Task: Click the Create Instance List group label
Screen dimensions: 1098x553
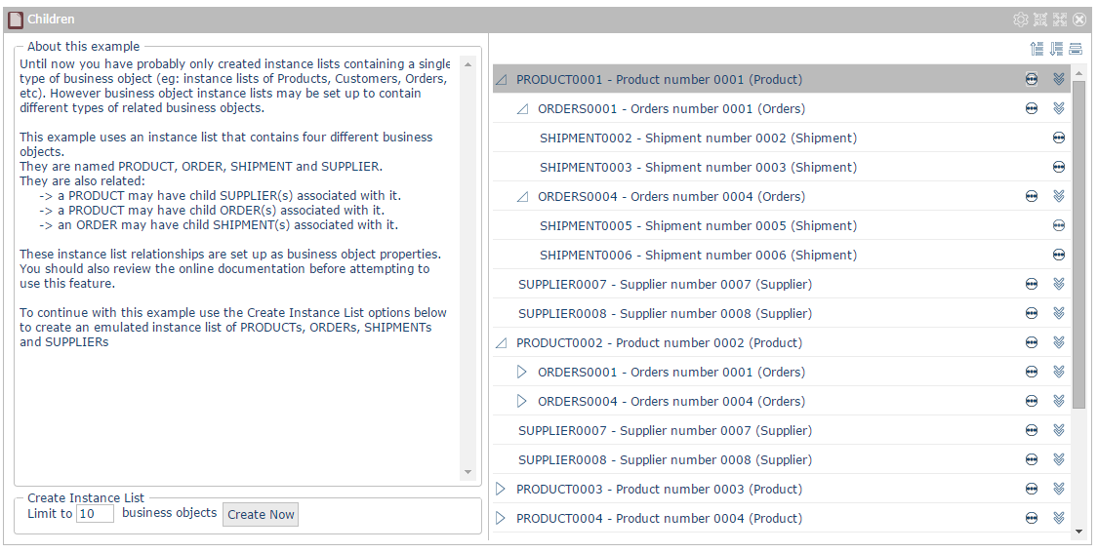Action: pos(86,497)
